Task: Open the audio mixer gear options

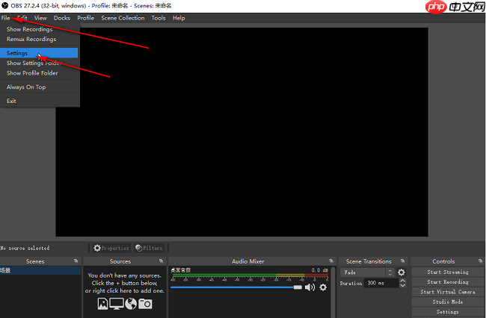Action: click(323, 287)
